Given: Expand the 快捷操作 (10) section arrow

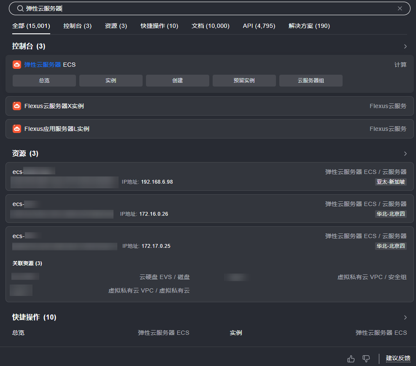Looking at the screenshot, I should [x=405, y=317].
